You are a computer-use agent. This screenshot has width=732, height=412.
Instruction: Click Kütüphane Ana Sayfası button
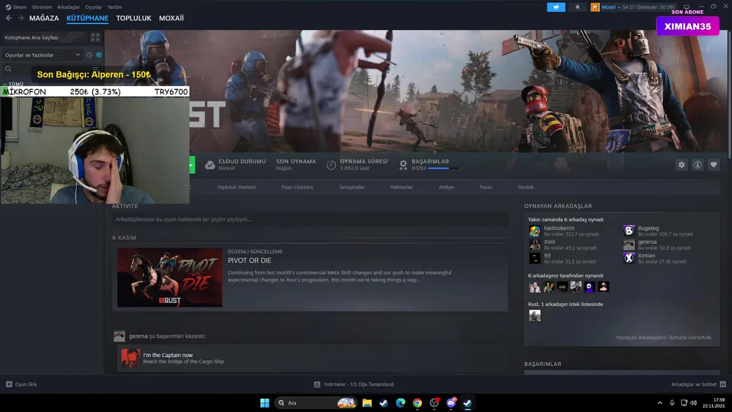(44, 37)
